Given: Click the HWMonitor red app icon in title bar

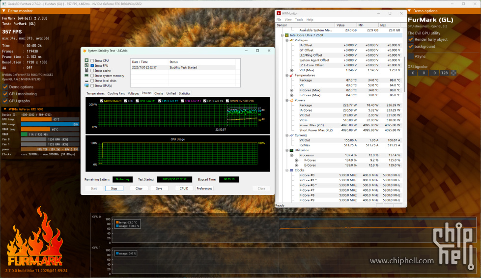Looking at the screenshot, I should 279,13.
